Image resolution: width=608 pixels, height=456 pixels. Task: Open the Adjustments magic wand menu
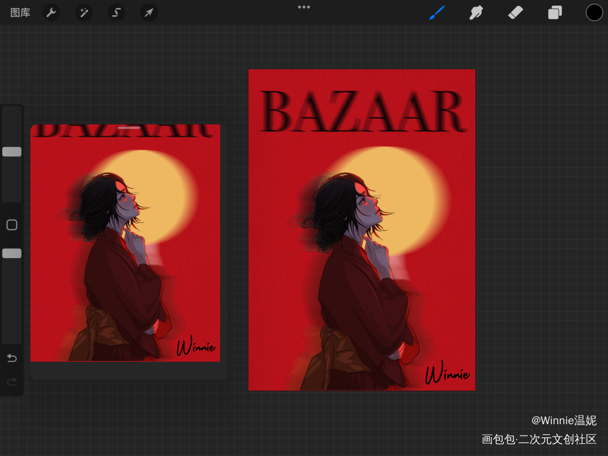[x=84, y=12]
